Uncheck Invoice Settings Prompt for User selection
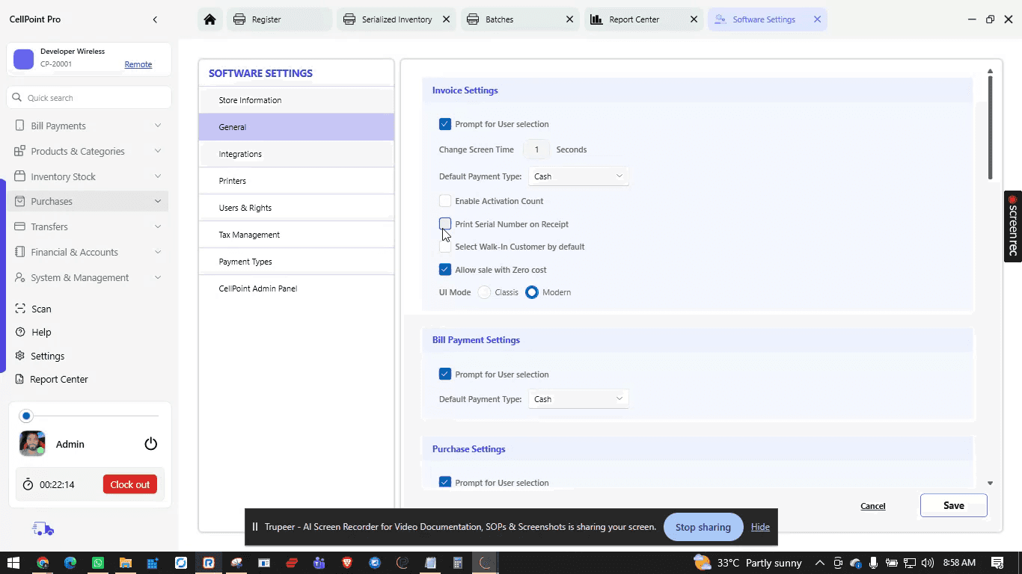Screen dimensions: 1022x574 445,124
